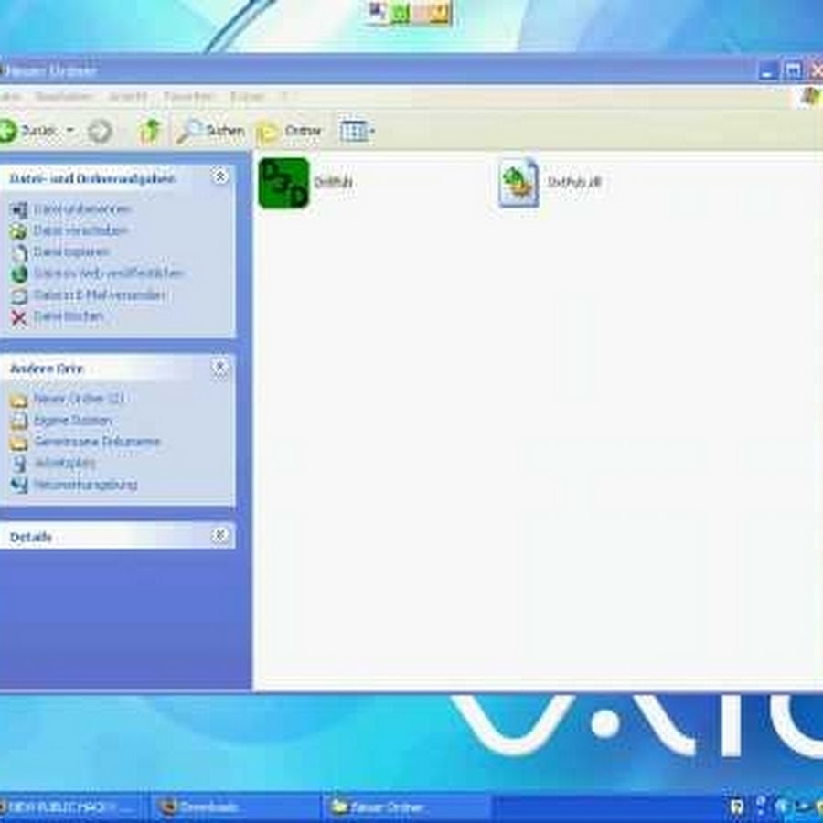
Task: Click Datei im Web veröffentlichen link
Action: click(x=108, y=273)
